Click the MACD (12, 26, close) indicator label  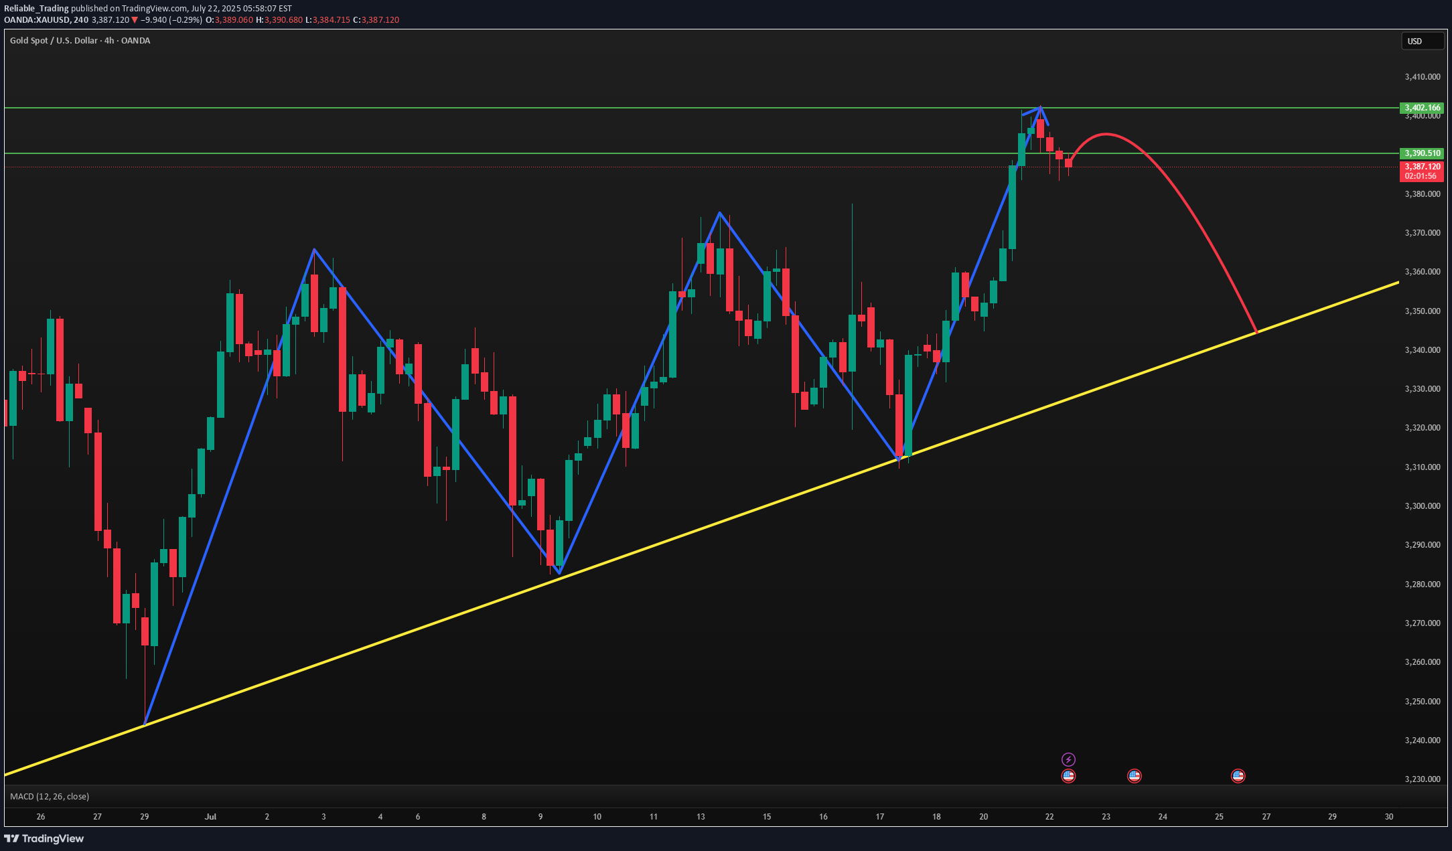point(50,796)
